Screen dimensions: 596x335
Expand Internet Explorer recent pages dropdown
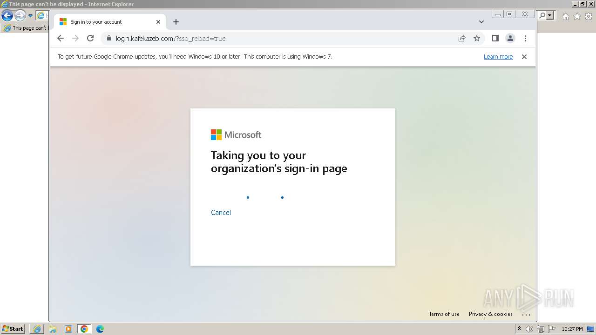click(31, 16)
